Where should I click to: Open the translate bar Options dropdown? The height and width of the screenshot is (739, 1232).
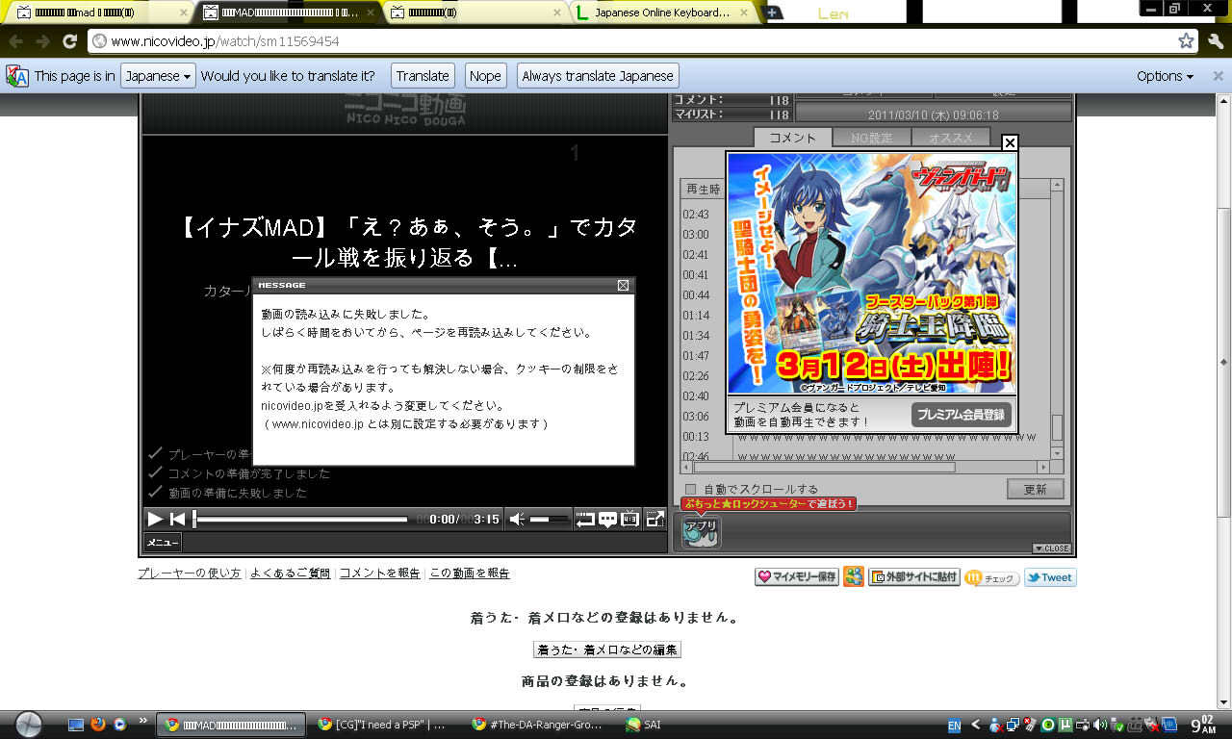(1165, 76)
